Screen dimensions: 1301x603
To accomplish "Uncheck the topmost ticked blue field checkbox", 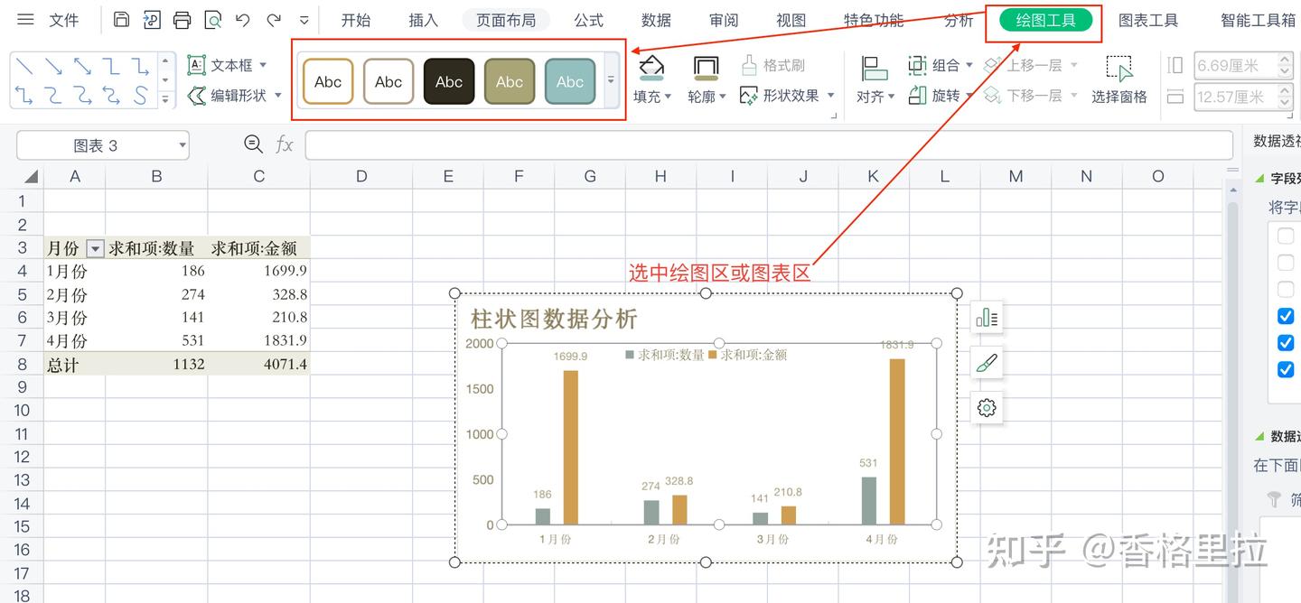I will pyautogui.click(x=1286, y=316).
